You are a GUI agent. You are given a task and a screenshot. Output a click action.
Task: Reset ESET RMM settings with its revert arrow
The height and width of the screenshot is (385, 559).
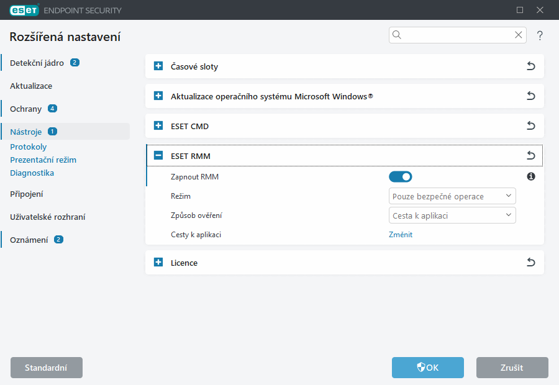tap(531, 155)
